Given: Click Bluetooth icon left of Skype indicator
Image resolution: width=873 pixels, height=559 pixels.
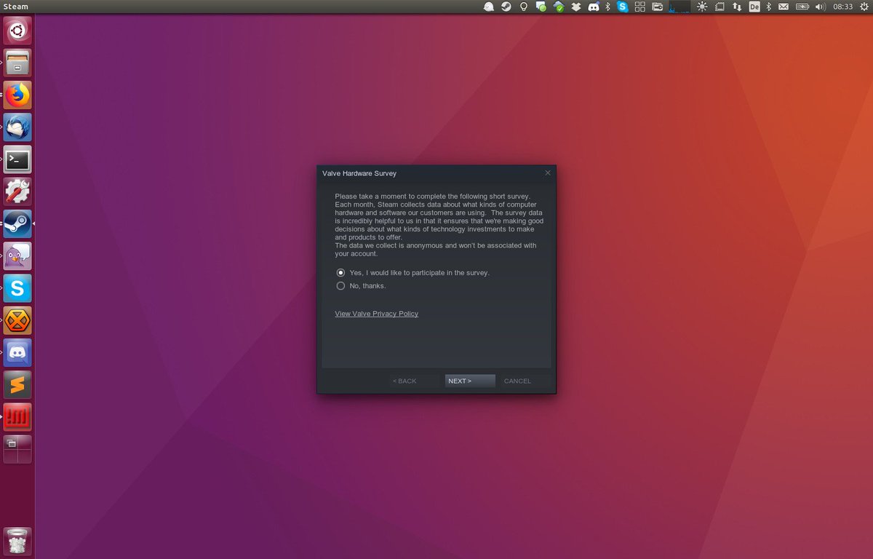Looking at the screenshot, I should pos(608,7).
